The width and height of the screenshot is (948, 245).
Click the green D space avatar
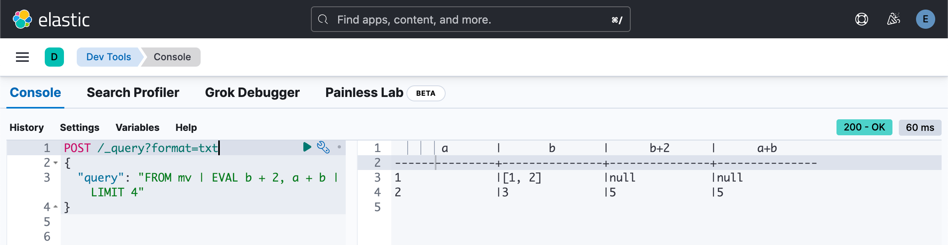coord(54,57)
